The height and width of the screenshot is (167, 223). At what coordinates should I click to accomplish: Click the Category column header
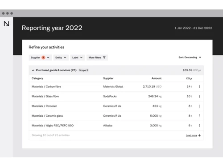click(37, 78)
